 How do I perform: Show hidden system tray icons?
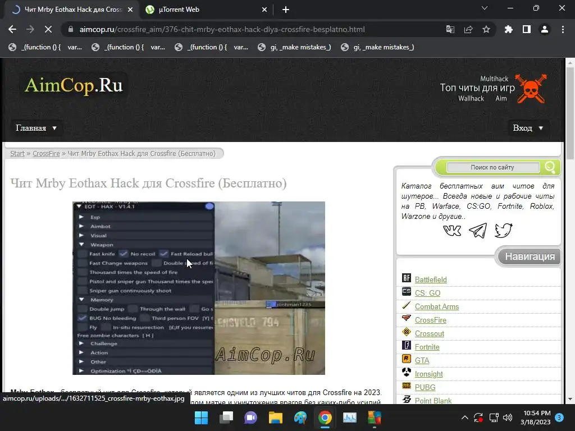pos(464,418)
